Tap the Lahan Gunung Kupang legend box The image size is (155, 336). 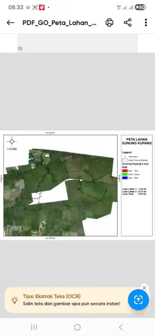point(124,160)
